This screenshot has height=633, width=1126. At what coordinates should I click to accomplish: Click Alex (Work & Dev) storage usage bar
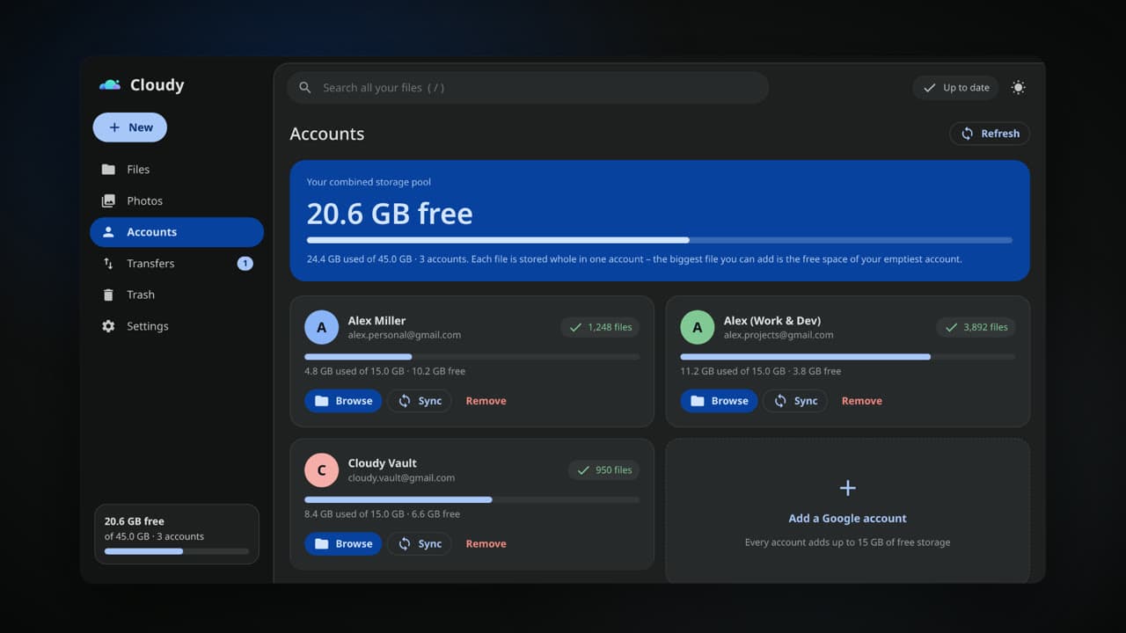[847, 357]
